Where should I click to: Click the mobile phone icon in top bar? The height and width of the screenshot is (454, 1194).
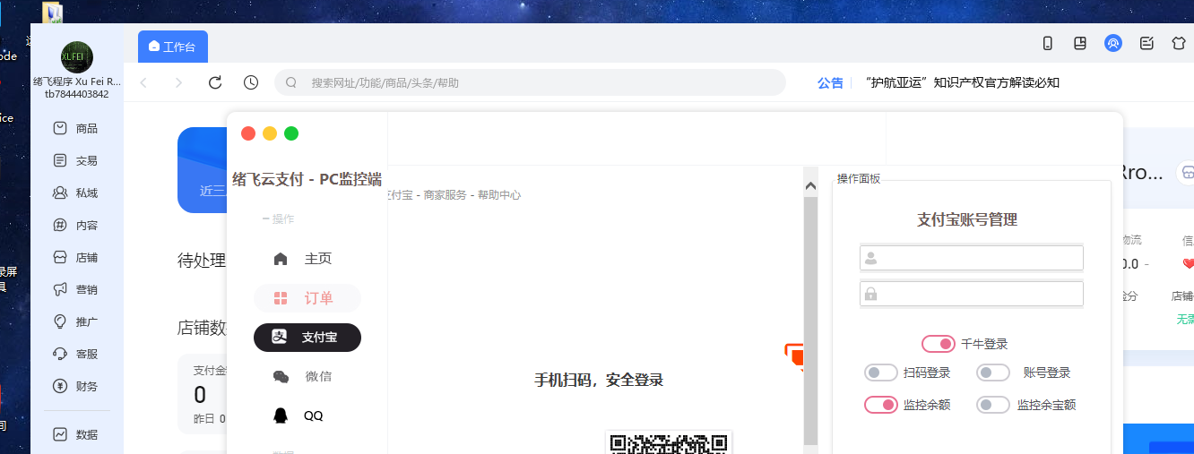pos(1048,43)
